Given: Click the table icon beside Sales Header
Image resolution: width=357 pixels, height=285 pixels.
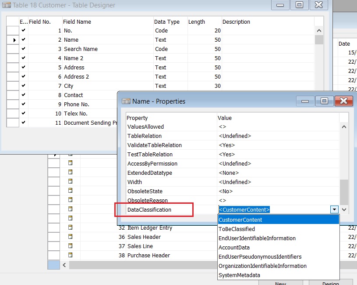Looking at the screenshot, I should point(69,237).
